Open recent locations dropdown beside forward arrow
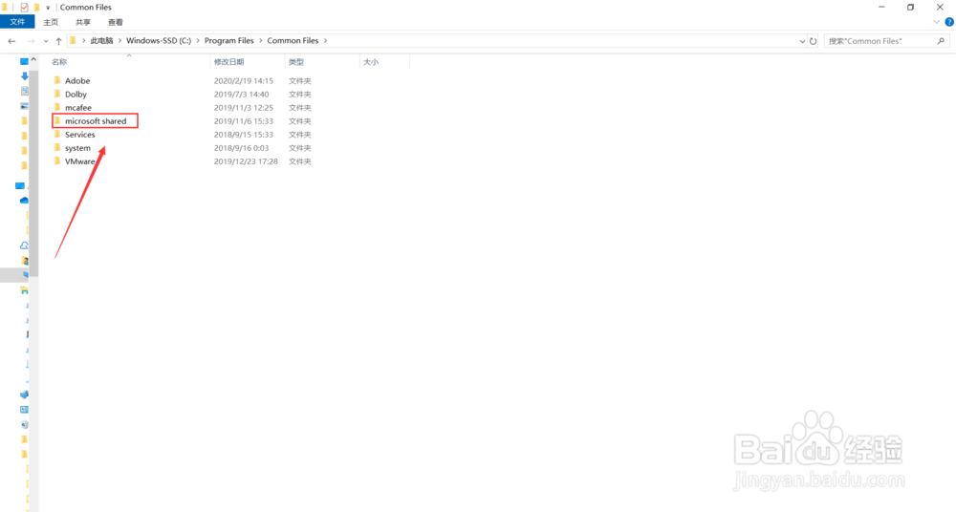 pos(46,41)
